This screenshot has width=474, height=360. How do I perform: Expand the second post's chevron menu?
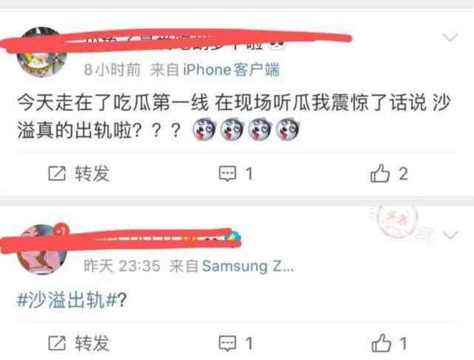click(450, 234)
